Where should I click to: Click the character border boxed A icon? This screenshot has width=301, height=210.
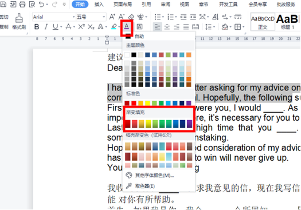139,27
